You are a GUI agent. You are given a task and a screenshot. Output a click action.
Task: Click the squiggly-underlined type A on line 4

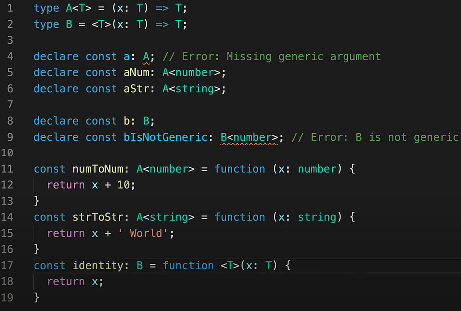(146, 57)
